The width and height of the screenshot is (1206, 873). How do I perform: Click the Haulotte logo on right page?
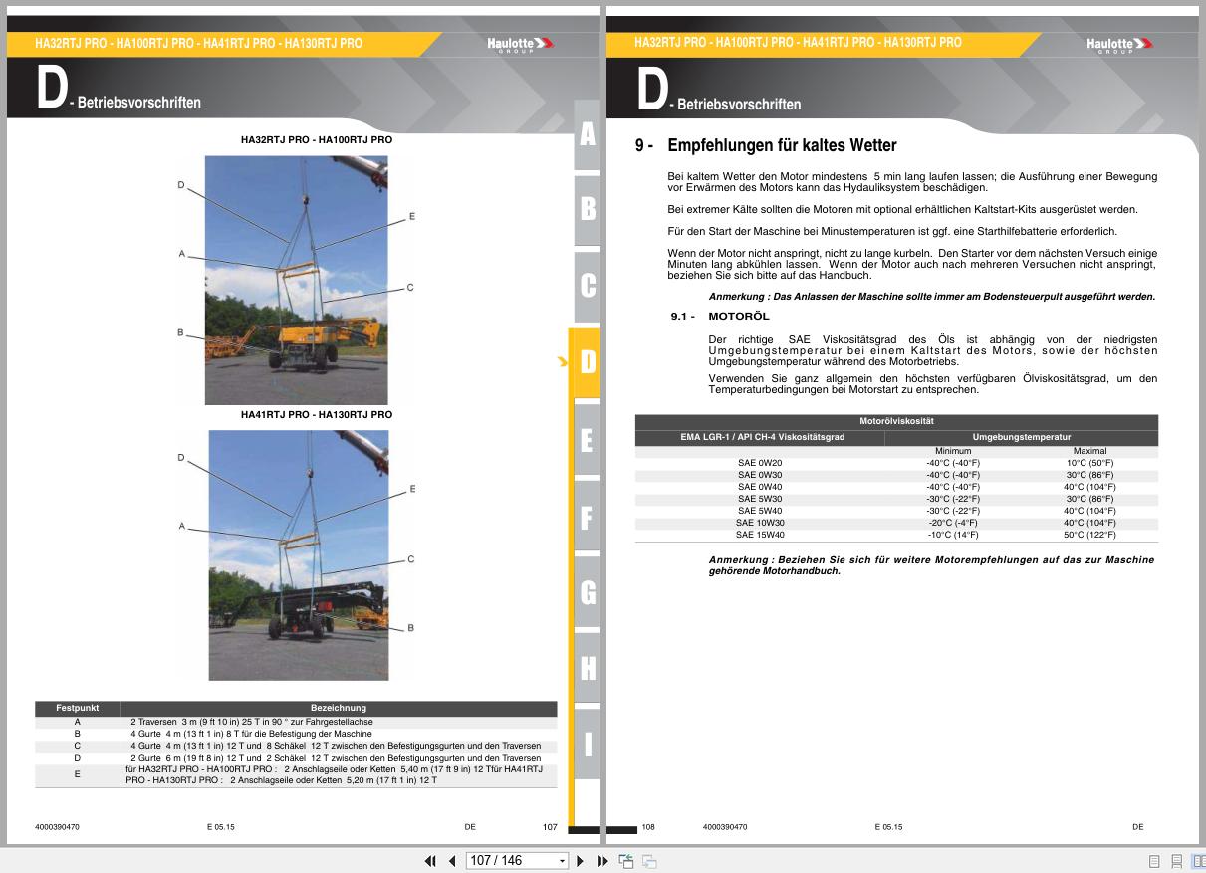tap(1120, 44)
